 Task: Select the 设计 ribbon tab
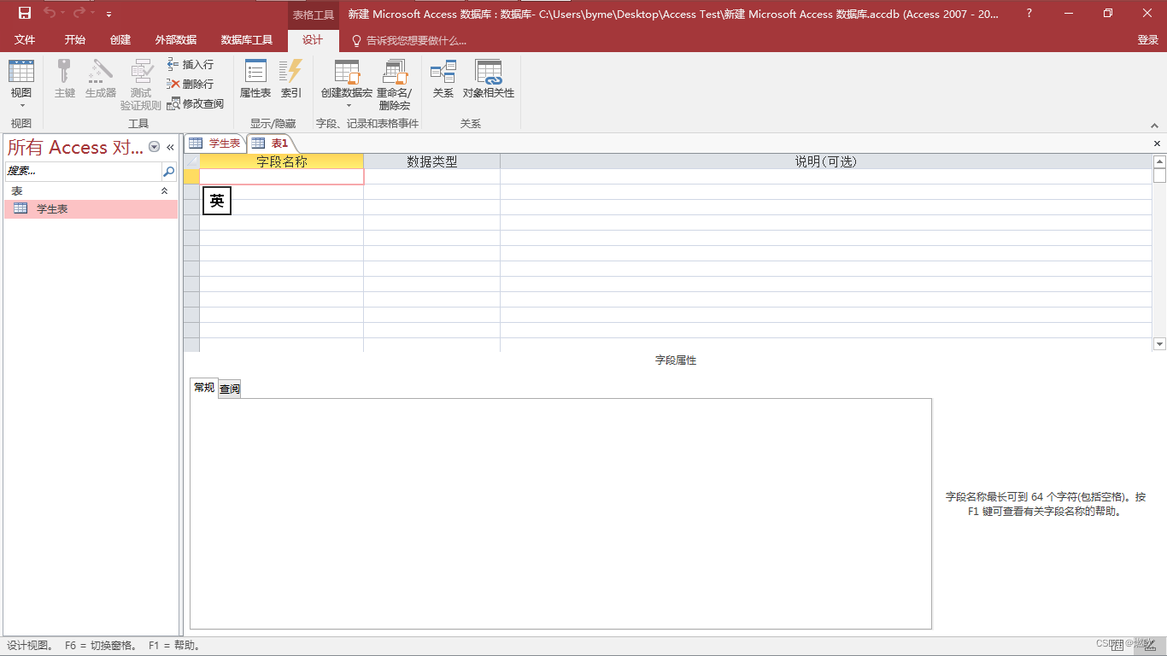tap(313, 40)
